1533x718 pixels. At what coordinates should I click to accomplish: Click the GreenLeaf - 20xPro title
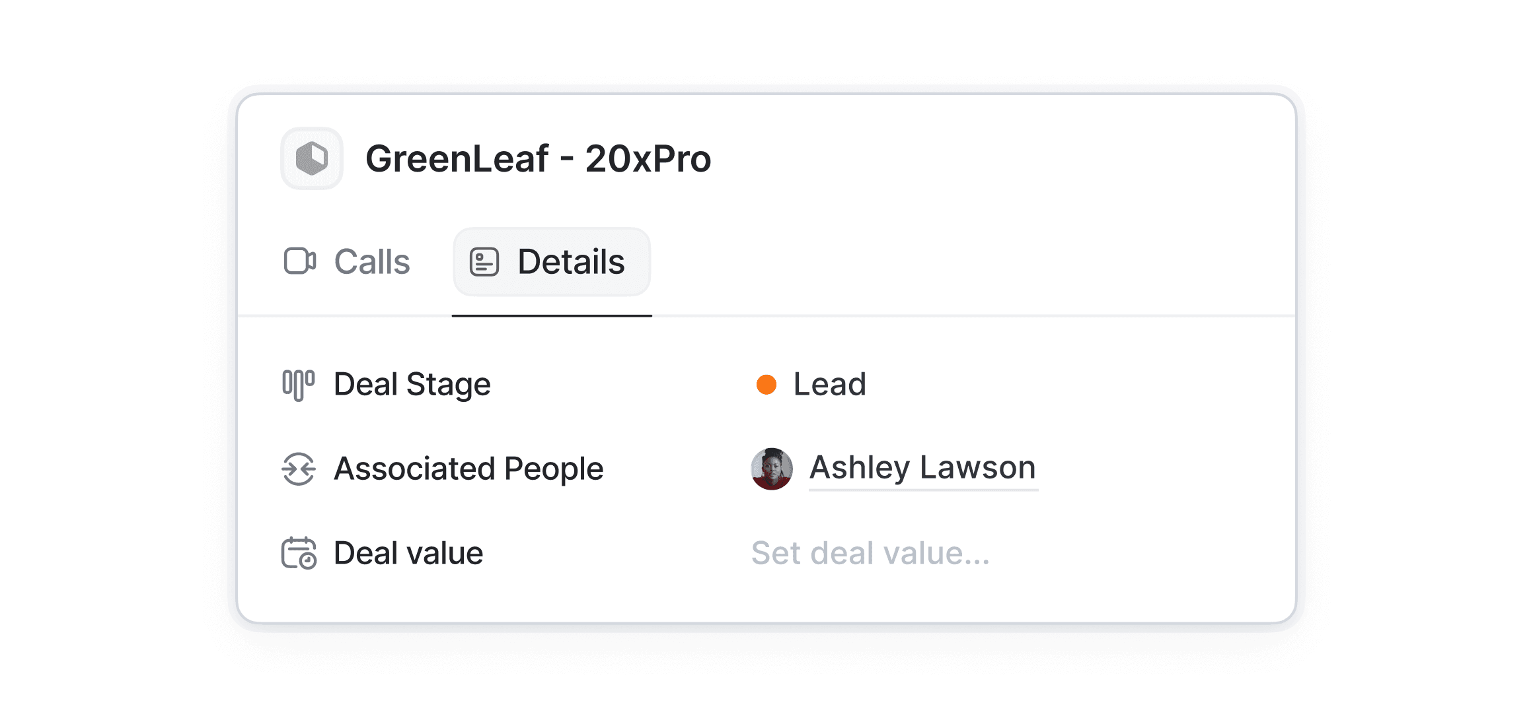538,159
